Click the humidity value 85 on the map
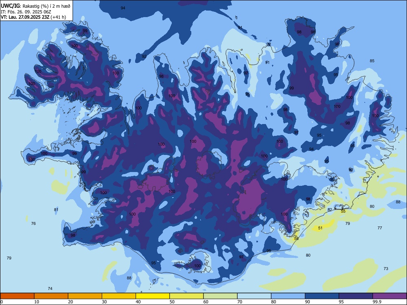Viewport: 407px width, 305px height. tap(372, 61)
